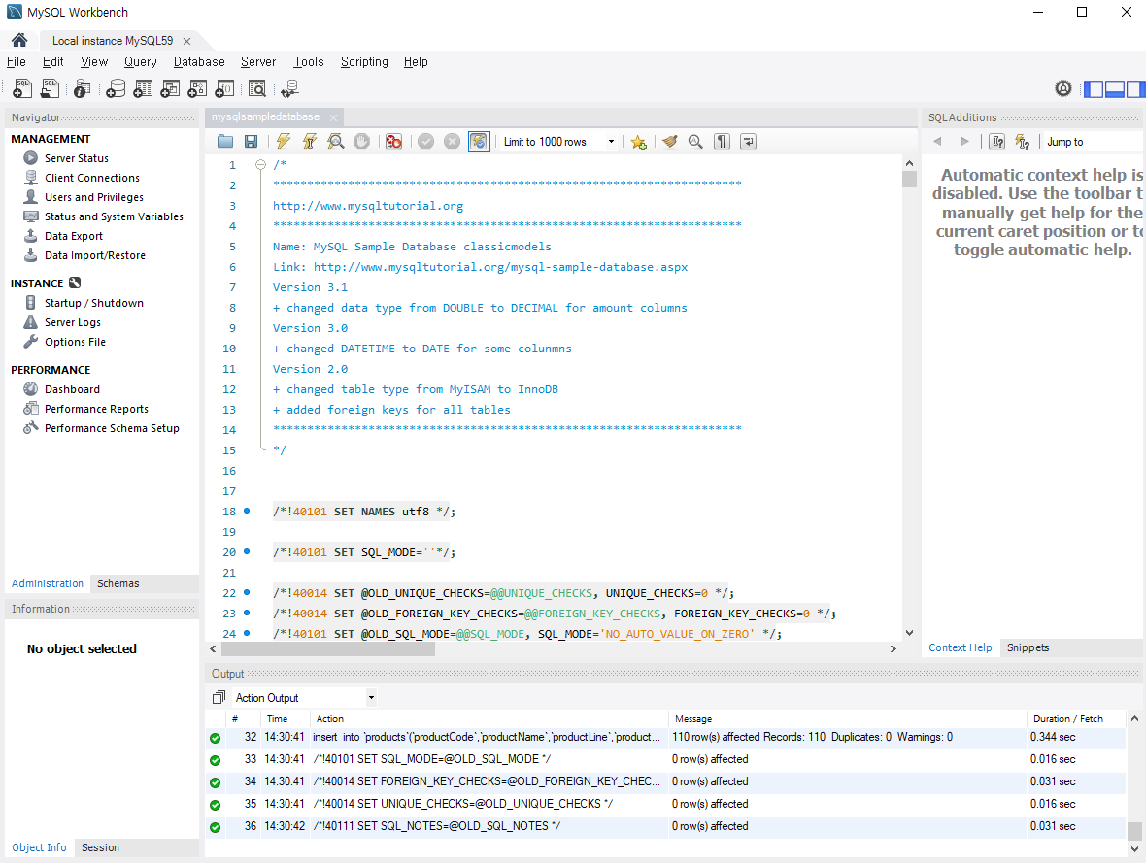Open find panel magnifier icon in editor

point(695,142)
